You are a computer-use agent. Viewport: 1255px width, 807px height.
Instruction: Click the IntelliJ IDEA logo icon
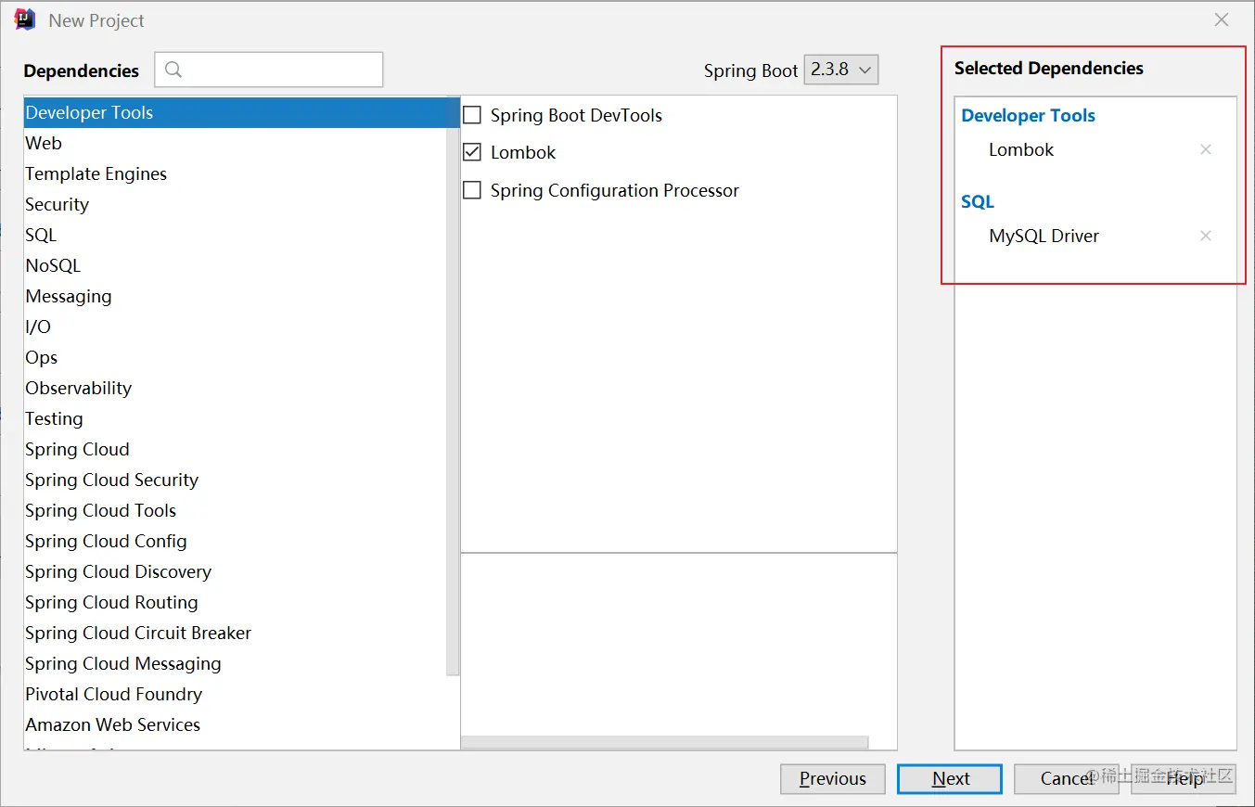(x=25, y=19)
